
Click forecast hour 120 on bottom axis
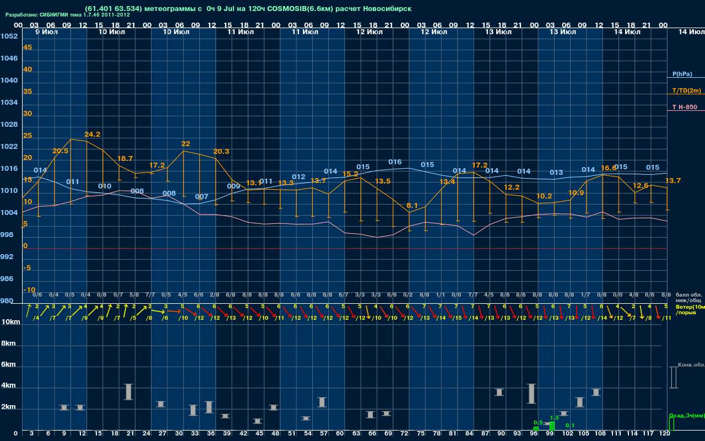(x=665, y=434)
